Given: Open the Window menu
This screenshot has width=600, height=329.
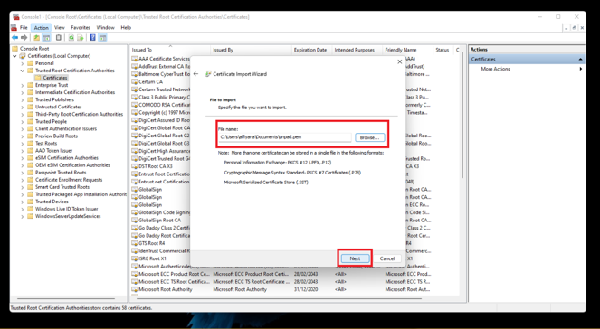Looking at the screenshot, I should coord(105,27).
